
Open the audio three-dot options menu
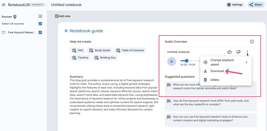pyautogui.click(x=247, y=52)
